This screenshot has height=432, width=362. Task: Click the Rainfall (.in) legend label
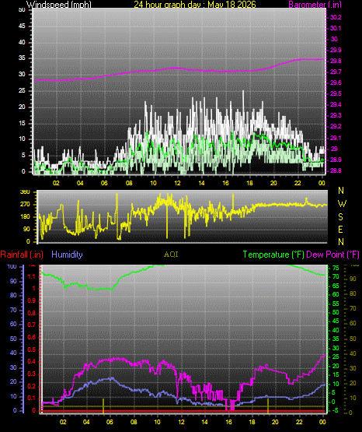22,255
